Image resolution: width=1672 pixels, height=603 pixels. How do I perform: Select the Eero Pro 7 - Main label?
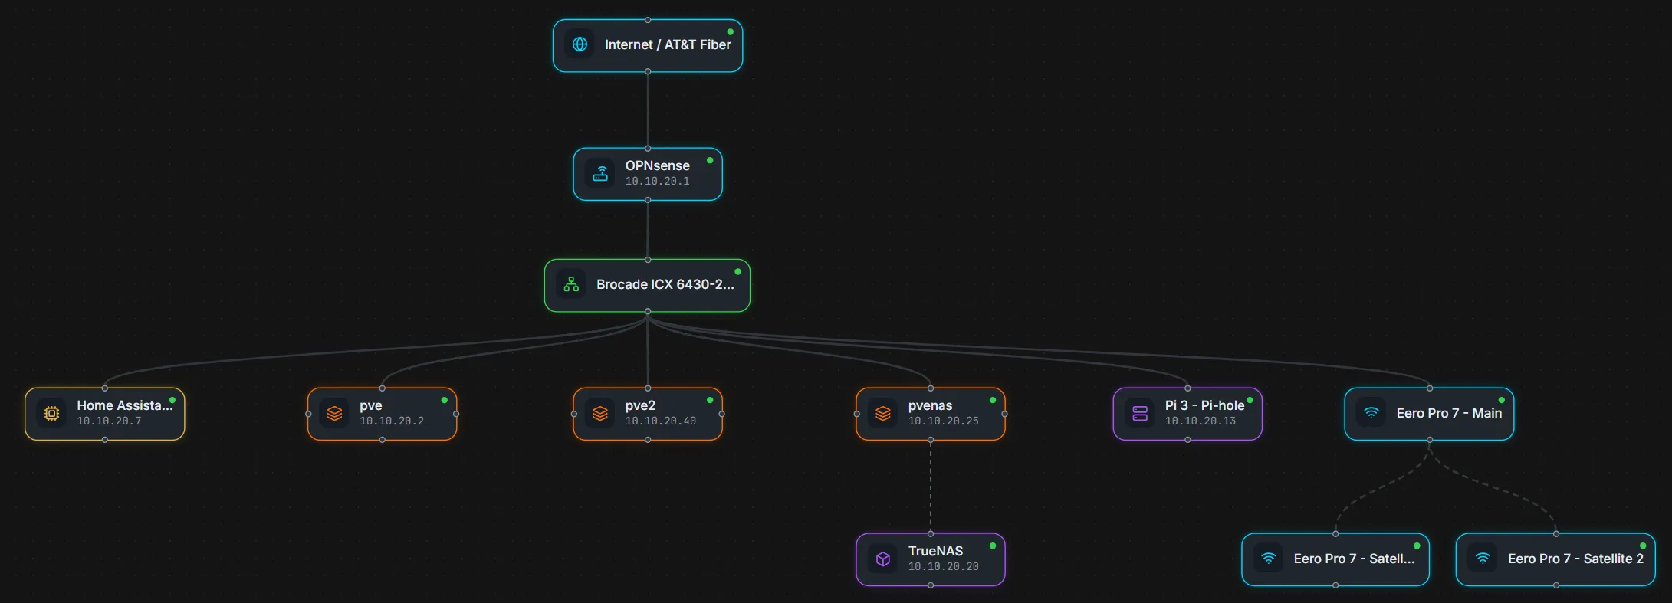pyautogui.click(x=1449, y=413)
